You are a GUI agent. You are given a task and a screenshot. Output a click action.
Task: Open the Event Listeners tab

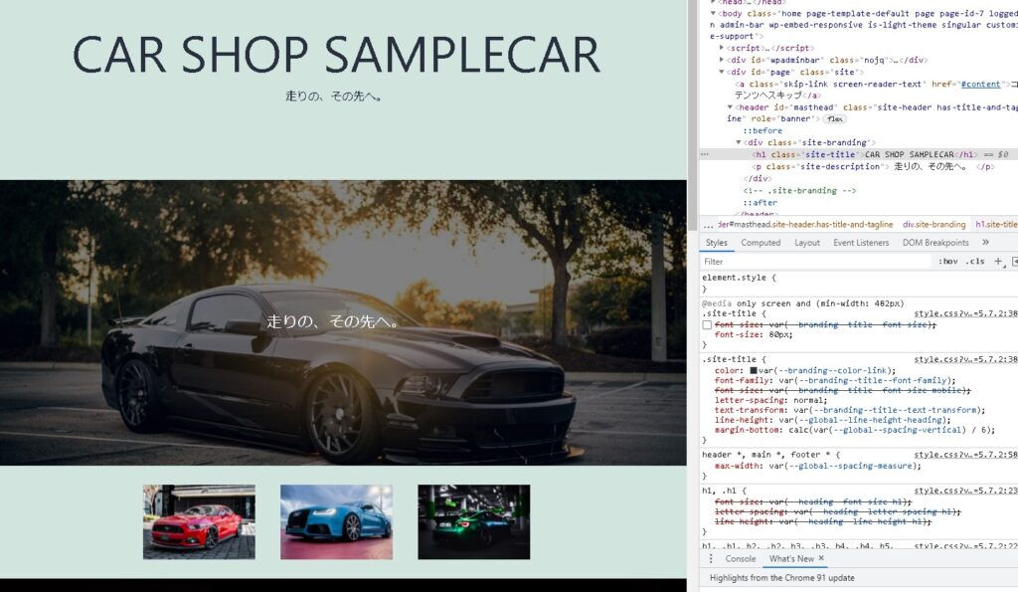click(861, 243)
